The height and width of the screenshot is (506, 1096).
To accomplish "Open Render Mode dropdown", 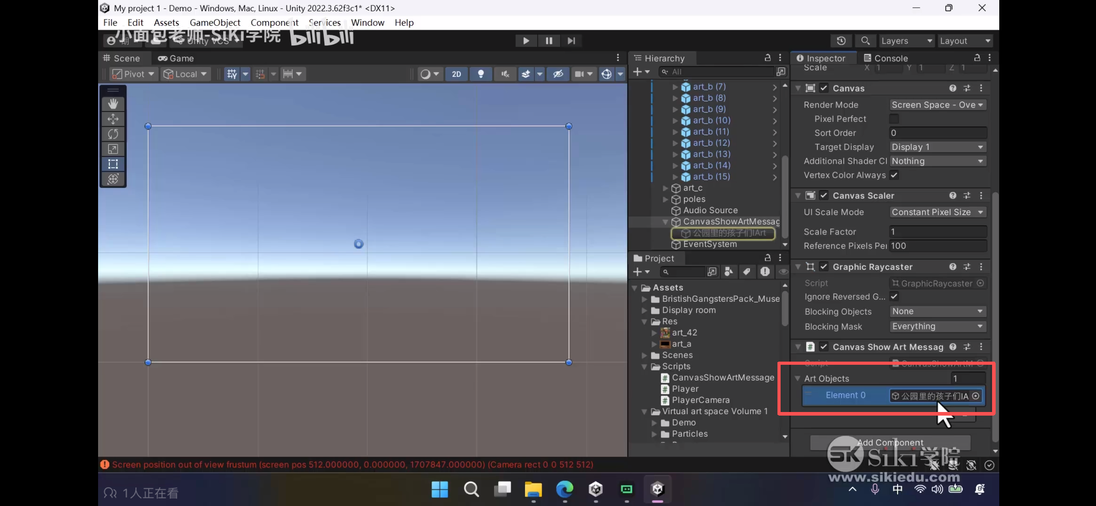I will point(938,105).
